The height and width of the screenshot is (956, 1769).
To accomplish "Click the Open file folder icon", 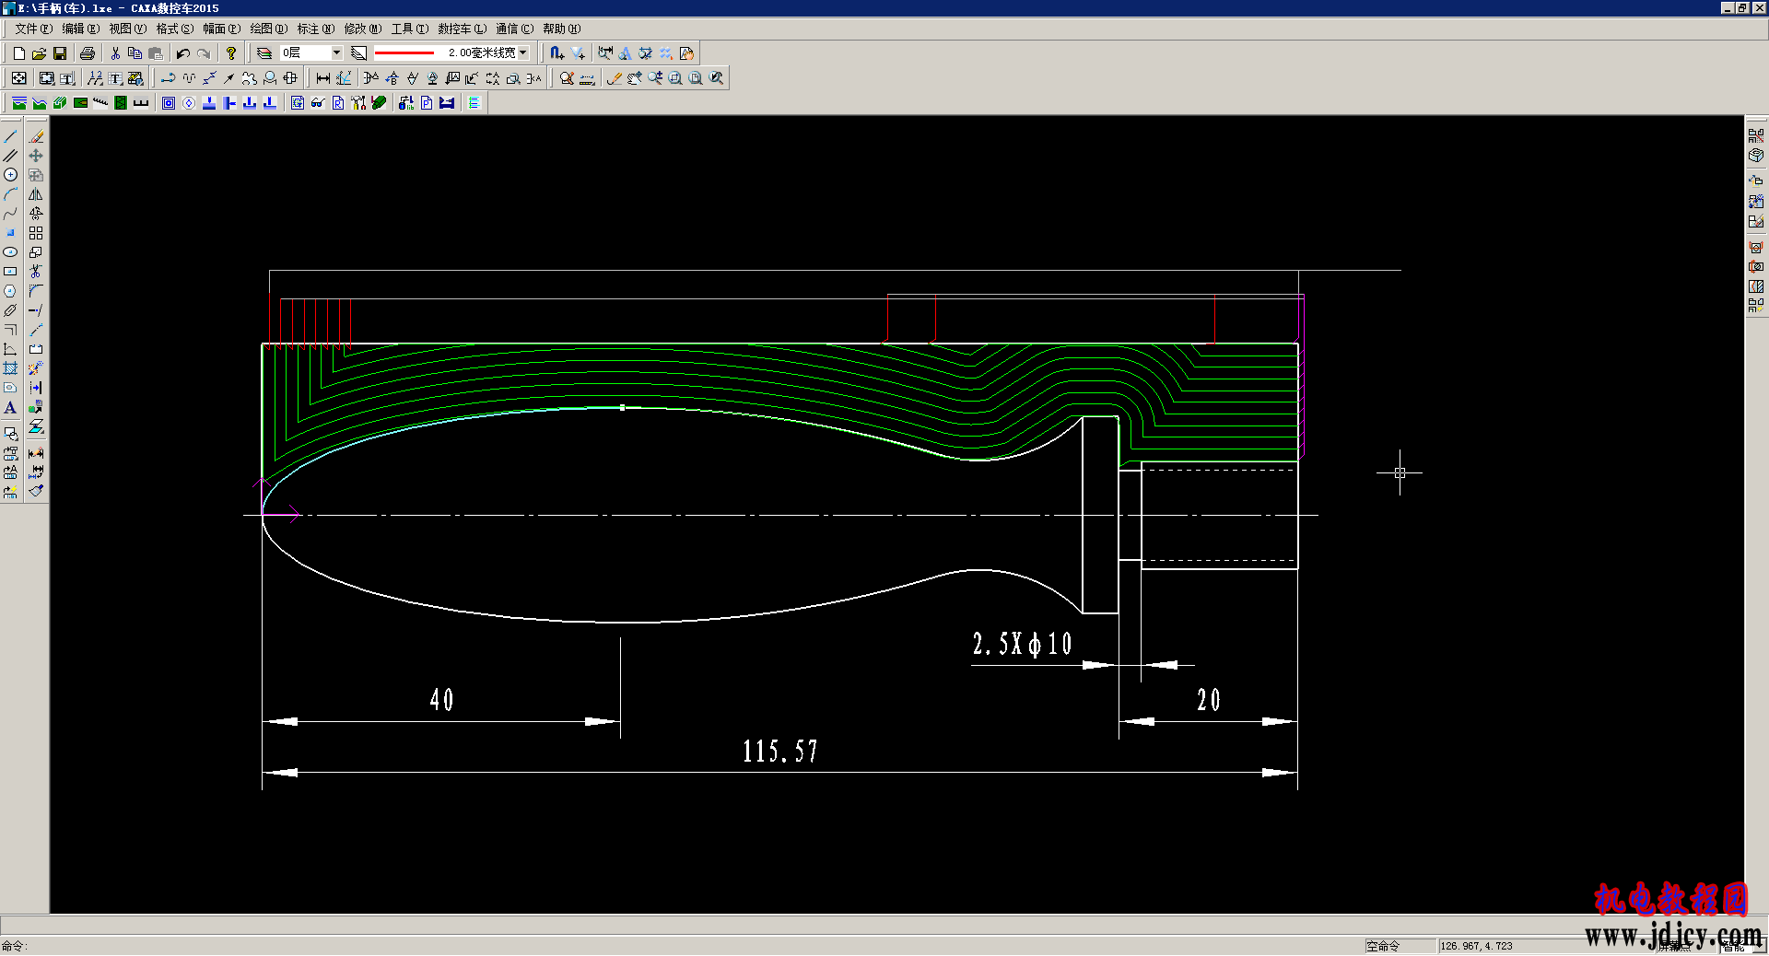I will (39, 53).
